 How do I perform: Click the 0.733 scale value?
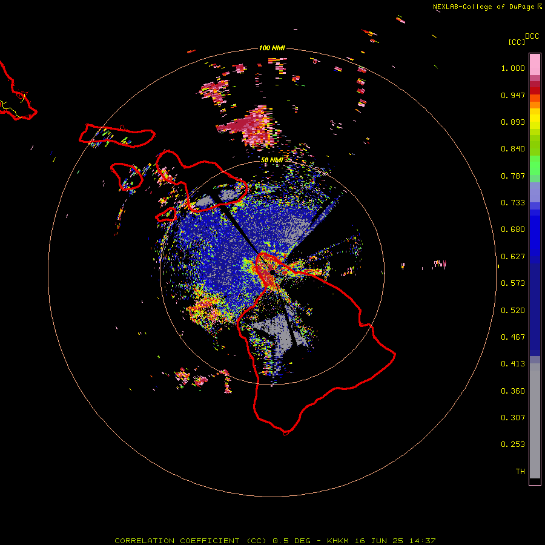click(x=513, y=203)
